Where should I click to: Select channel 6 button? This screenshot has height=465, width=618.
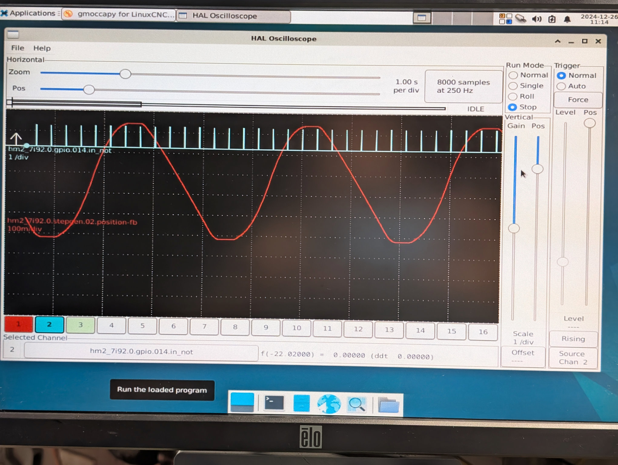pyautogui.click(x=173, y=326)
